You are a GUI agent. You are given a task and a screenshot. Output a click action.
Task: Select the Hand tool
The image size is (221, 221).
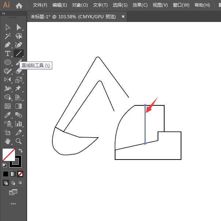(x=8, y=141)
